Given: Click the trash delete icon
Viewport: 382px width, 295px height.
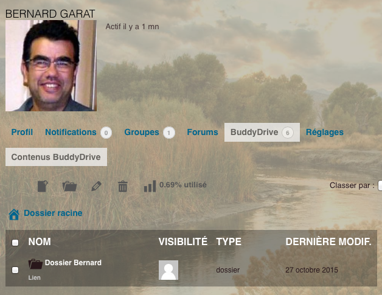Looking at the screenshot, I should 122,186.
